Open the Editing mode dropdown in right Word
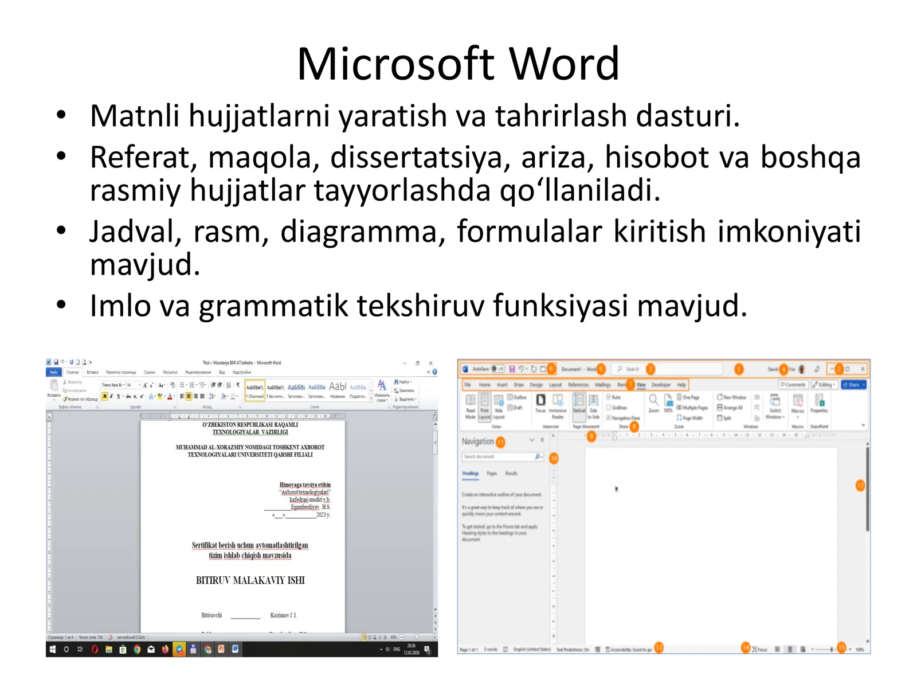The width and height of the screenshot is (917, 688). [824, 385]
